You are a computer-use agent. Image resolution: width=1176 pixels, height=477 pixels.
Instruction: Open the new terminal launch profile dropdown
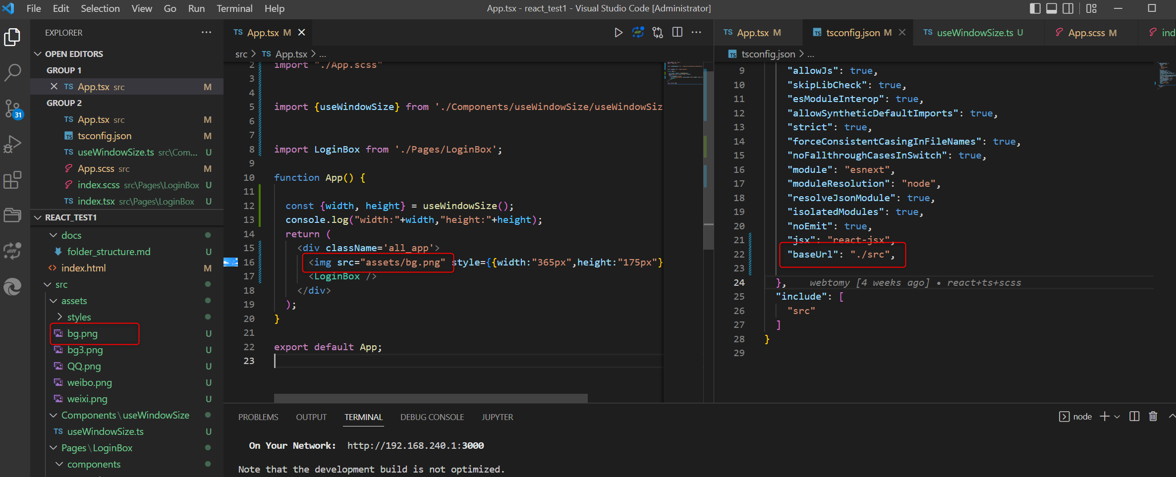pos(1117,417)
